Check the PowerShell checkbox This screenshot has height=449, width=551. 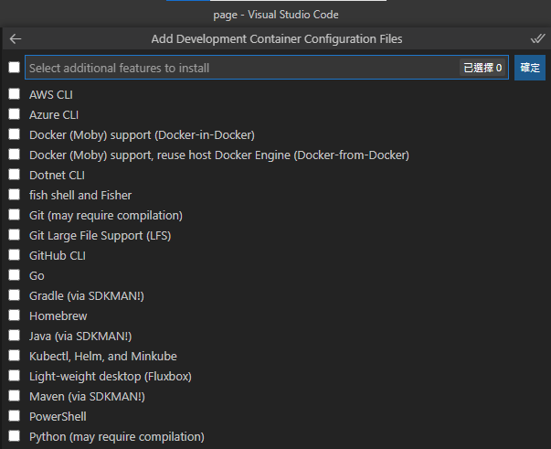point(14,416)
